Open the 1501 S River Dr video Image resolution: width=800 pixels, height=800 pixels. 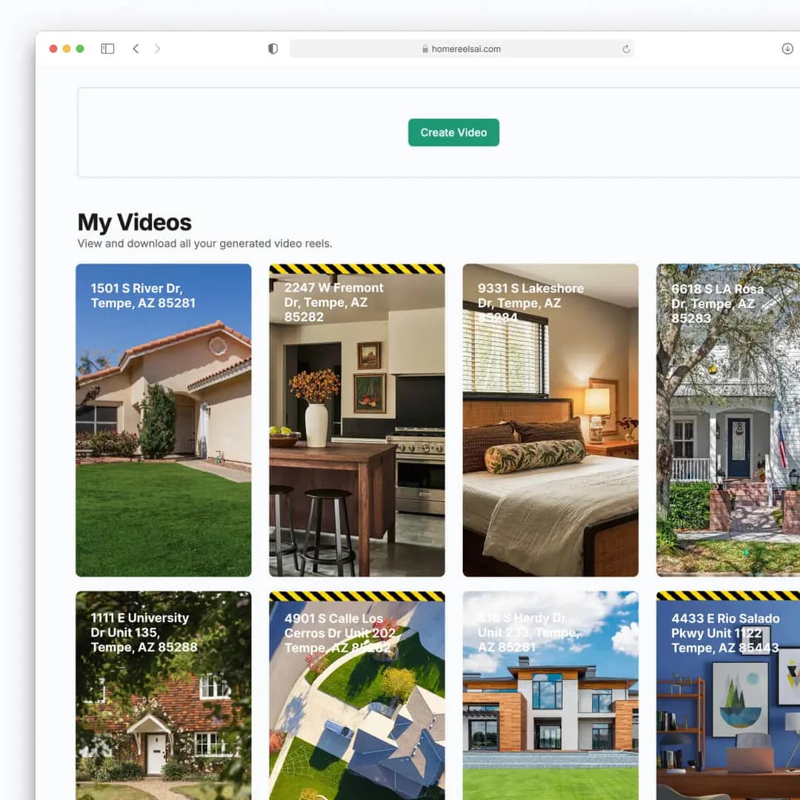tap(163, 420)
